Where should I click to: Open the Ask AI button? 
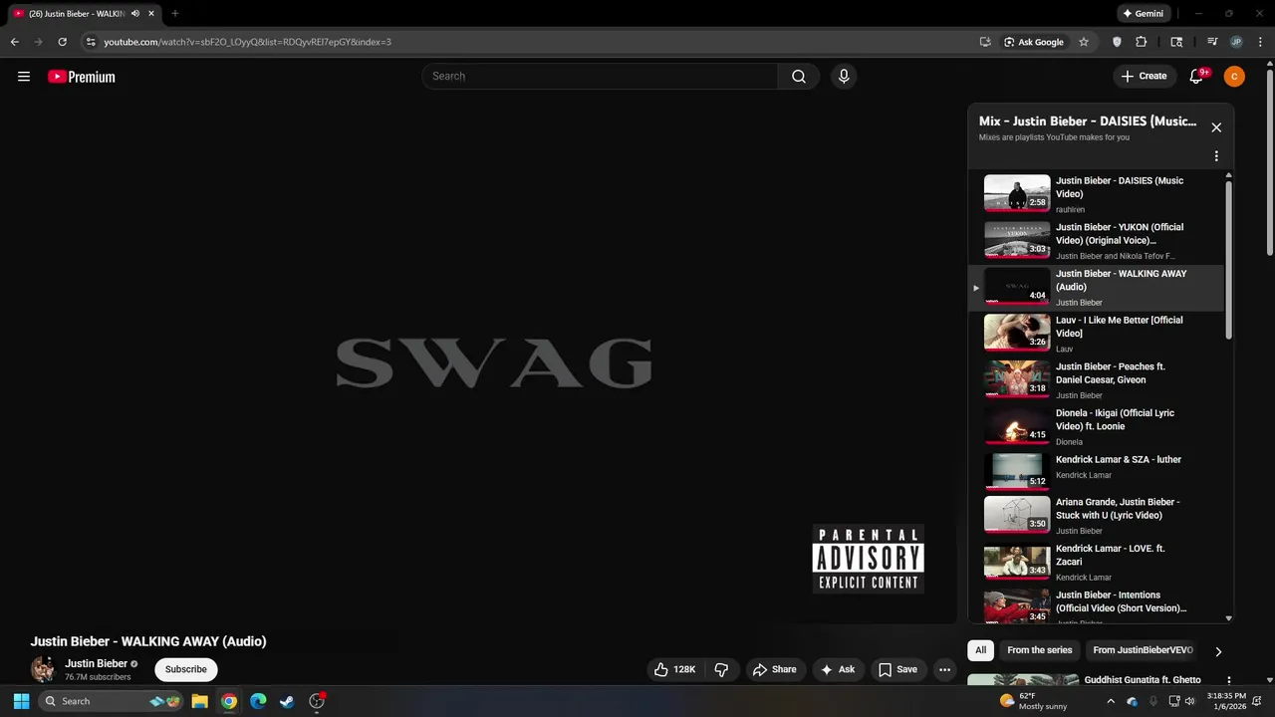838,669
